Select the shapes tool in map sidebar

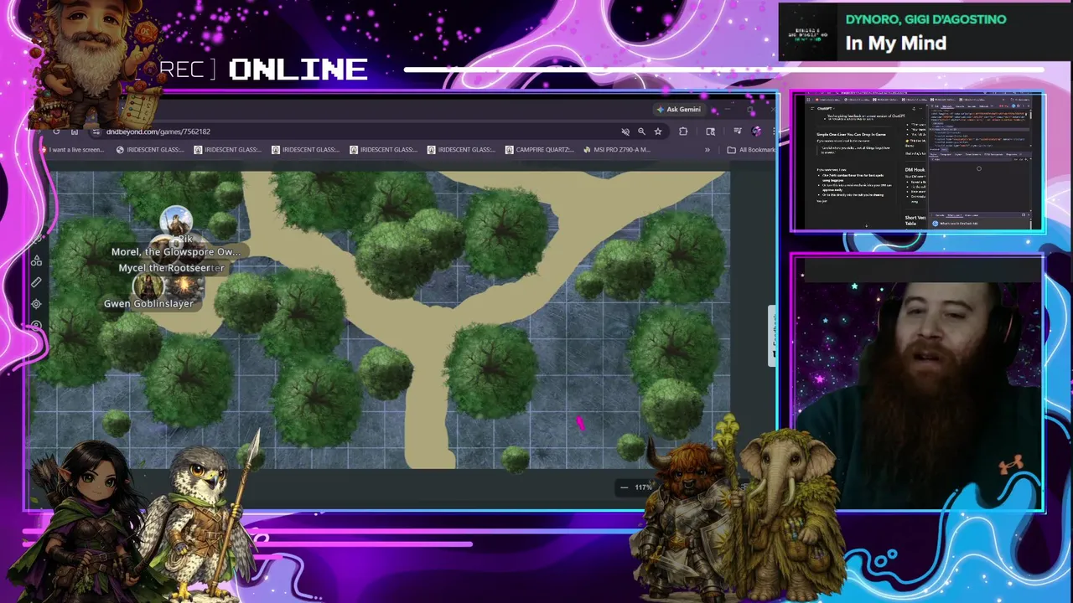point(36,262)
